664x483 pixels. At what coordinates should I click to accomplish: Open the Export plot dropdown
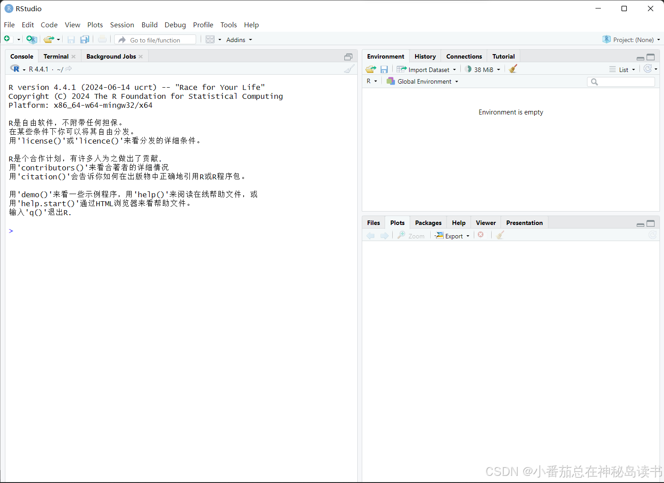[x=452, y=236]
